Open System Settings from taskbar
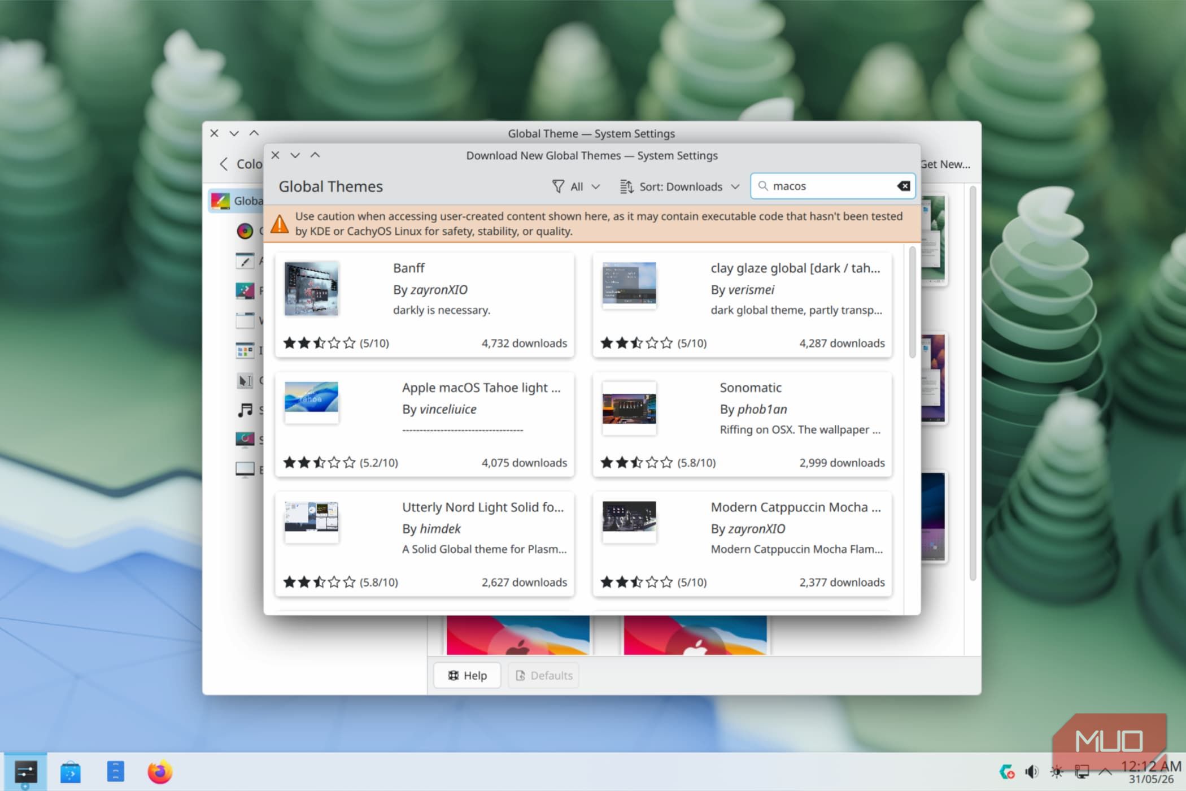 pos(25,772)
